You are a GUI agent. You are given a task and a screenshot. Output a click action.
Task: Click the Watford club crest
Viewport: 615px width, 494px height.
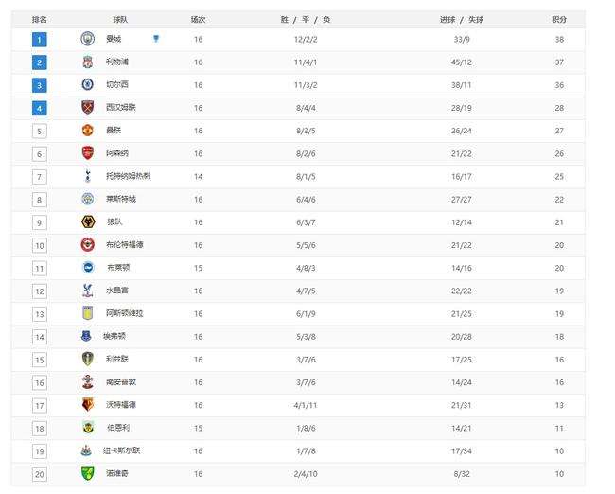(x=87, y=404)
